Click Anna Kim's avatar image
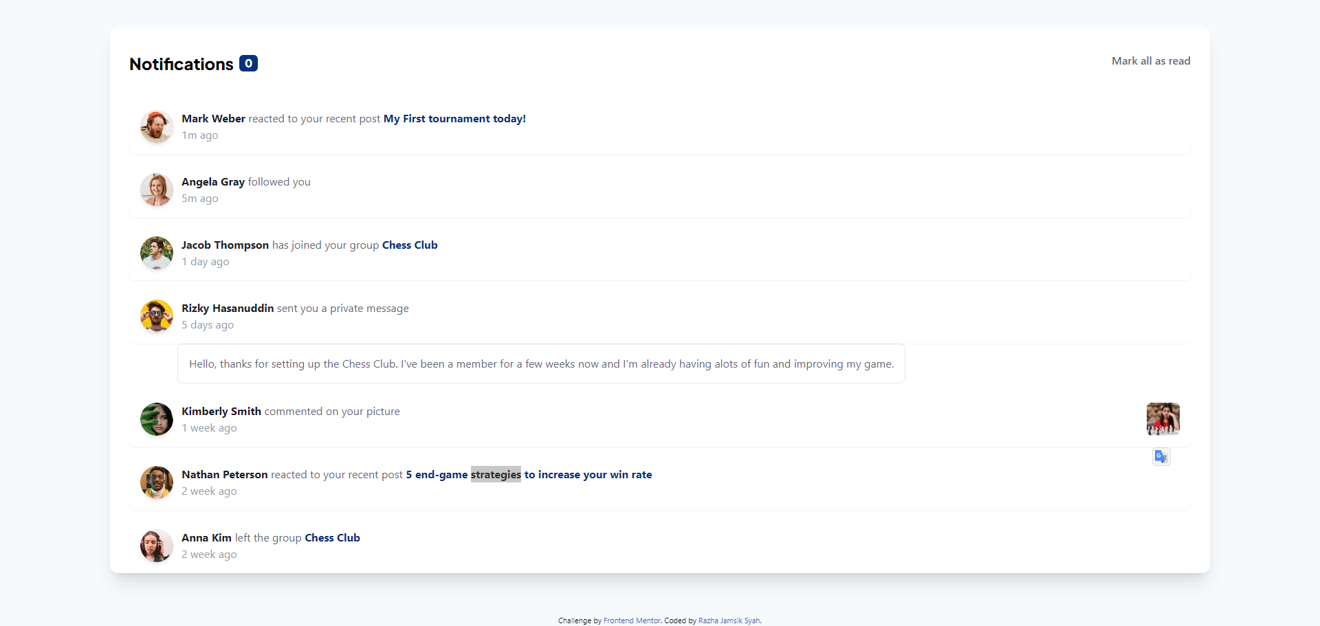Image resolution: width=1320 pixels, height=626 pixels. click(x=156, y=546)
